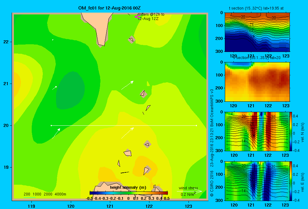The width and height of the screenshot is (308, 209).
Task: Click the magenta drifter marker symbol
Action: pyautogui.click(x=137, y=17)
